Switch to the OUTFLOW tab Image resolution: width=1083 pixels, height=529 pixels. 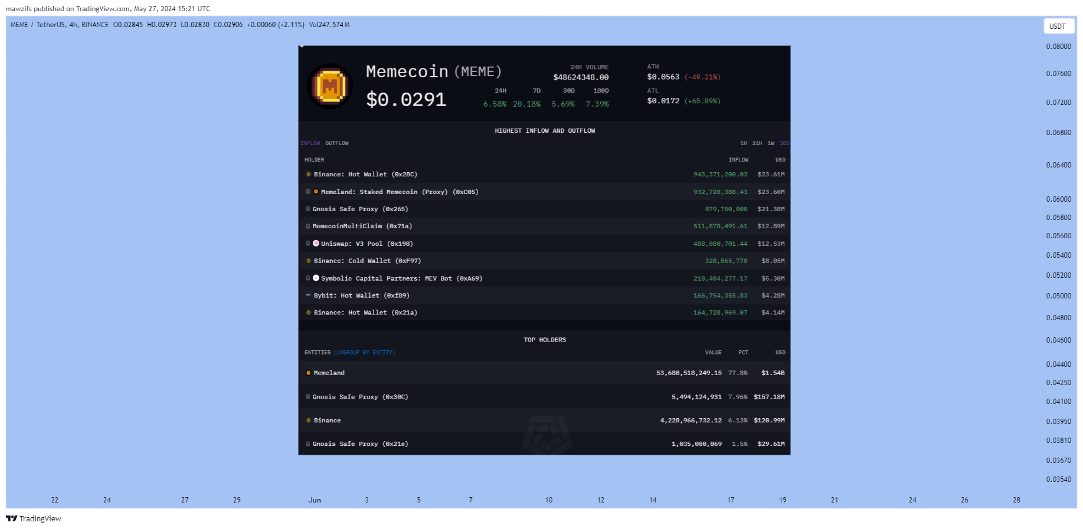click(337, 143)
